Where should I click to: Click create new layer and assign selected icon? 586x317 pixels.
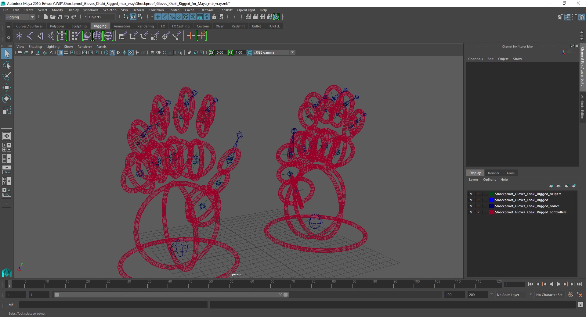coord(573,186)
